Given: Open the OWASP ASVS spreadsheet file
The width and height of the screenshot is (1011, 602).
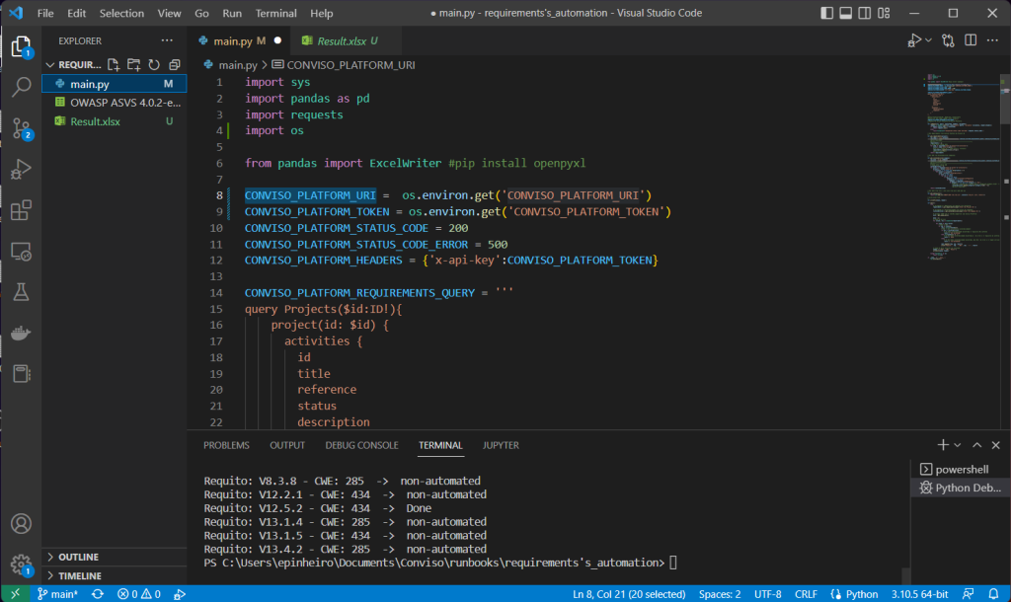Looking at the screenshot, I should click(115, 103).
